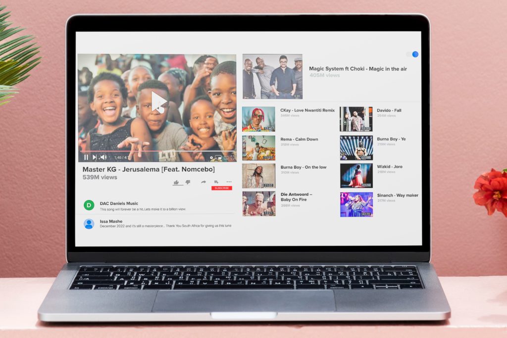Save the video to a playlist
The image size is (507, 338).
point(216,182)
